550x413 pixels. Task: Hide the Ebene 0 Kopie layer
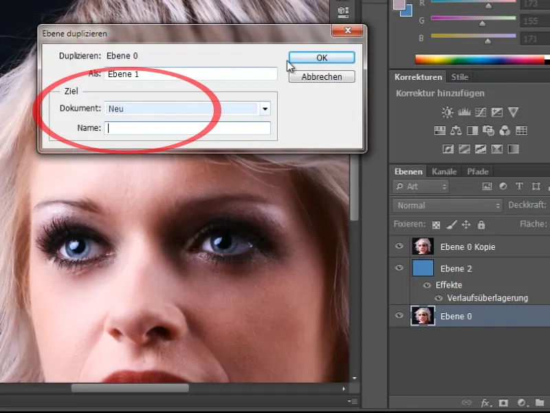click(399, 246)
